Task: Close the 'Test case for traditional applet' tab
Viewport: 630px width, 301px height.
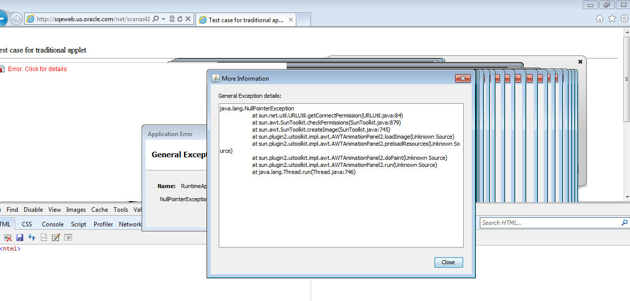Action: click(x=289, y=20)
